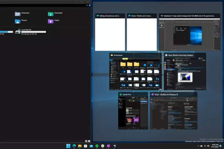Screen dimensions: 224x149
Task: Pick the Screenshots folder window thumbnail
Action: point(135,72)
